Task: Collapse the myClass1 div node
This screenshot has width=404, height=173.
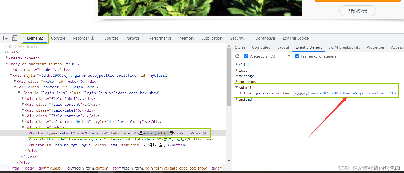Action: 11,75
